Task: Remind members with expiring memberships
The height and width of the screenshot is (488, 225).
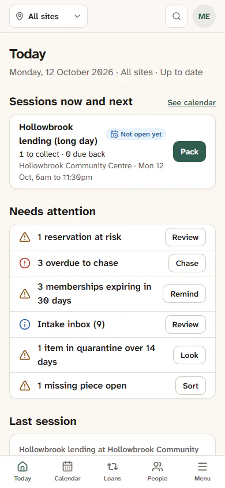Action: click(x=185, y=294)
